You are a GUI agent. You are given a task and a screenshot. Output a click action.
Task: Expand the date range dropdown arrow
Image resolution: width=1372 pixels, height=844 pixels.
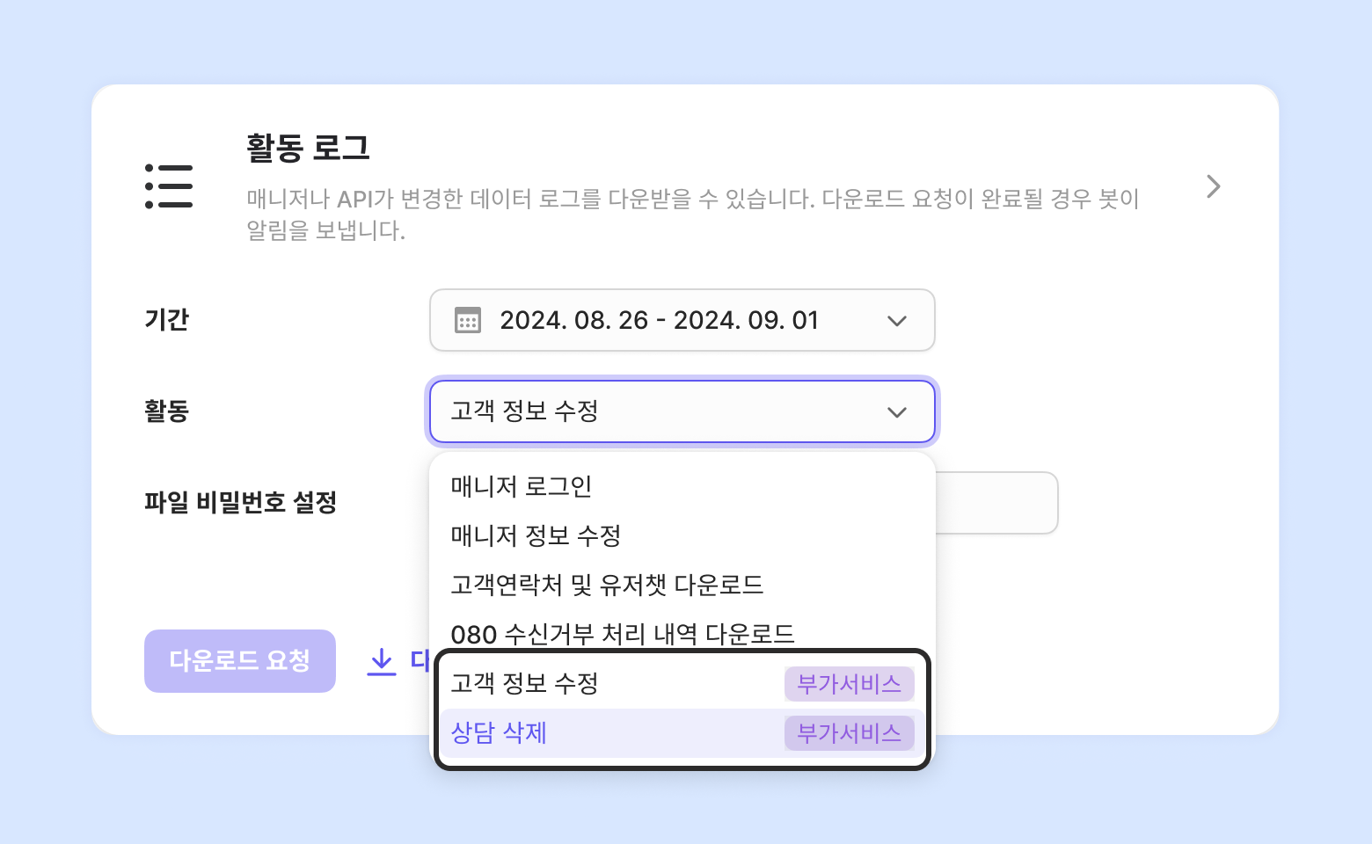pos(896,321)
